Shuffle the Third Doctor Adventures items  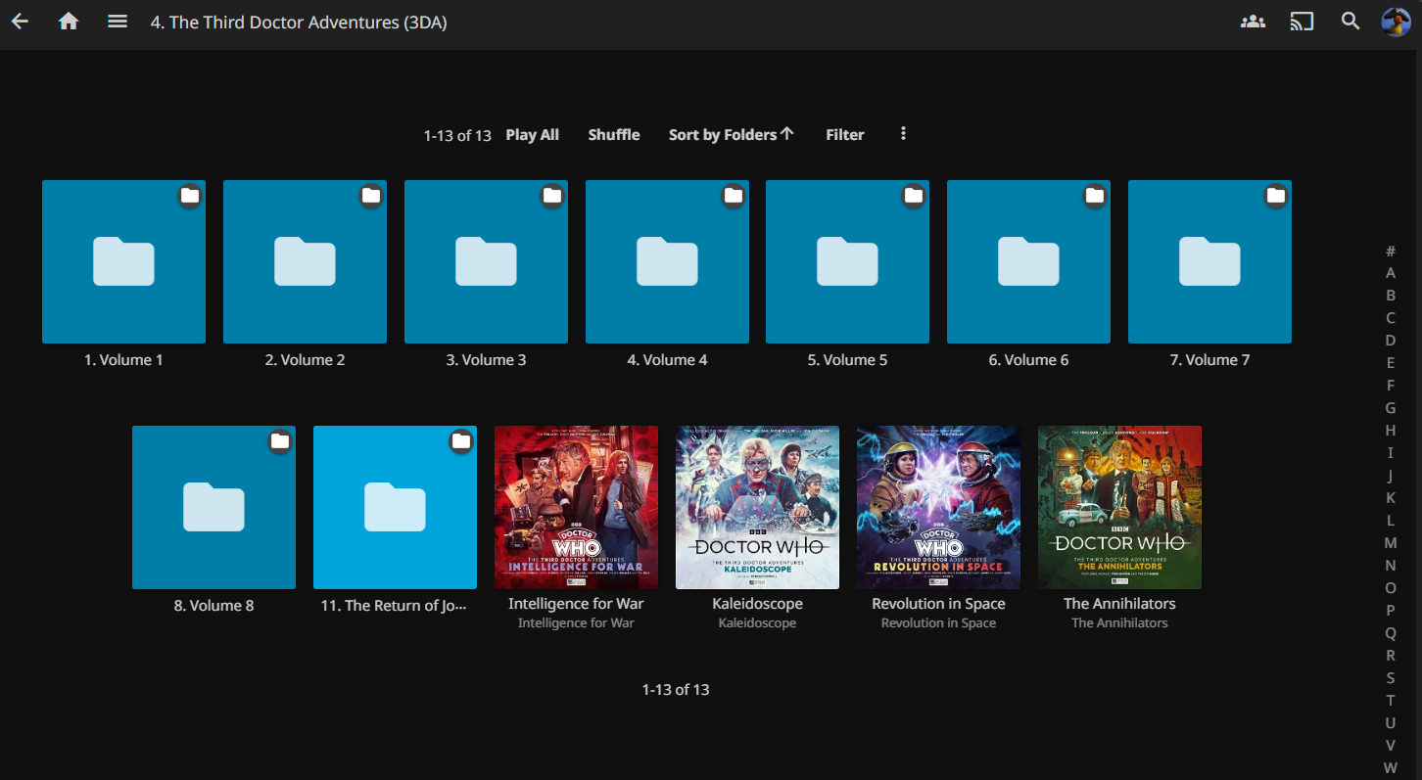pos(614,135)
